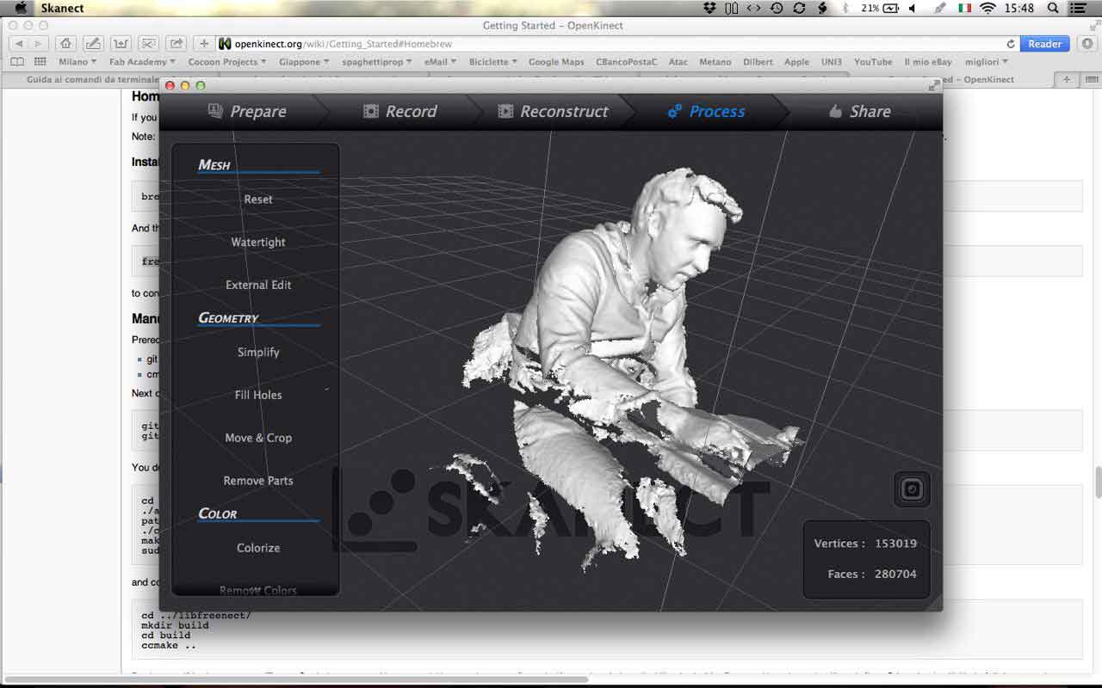Screen dimensions: 1102x688
Task: Switch to the Record tab
Action: click(x=399, y=111)
